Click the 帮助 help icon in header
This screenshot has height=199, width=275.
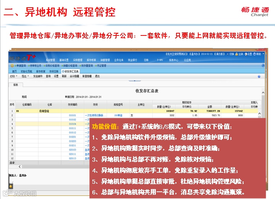pyautogui.click(x=254, y=54)
